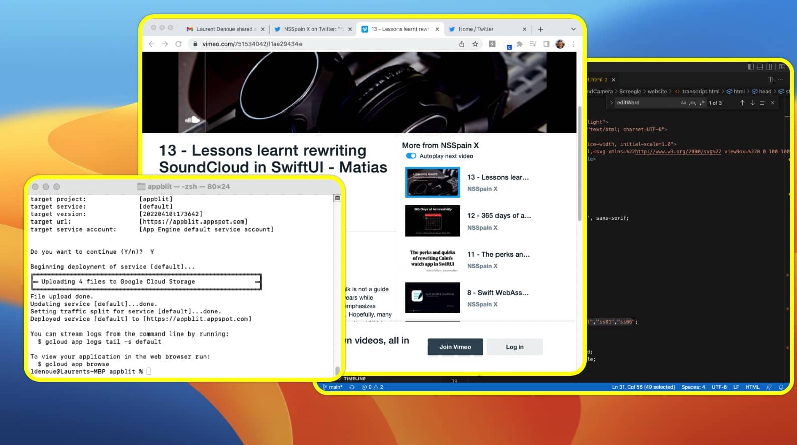The width and height of the screenshot is (797, 445).
Task: Click Join Vimeo button
Action: point(455,347)
